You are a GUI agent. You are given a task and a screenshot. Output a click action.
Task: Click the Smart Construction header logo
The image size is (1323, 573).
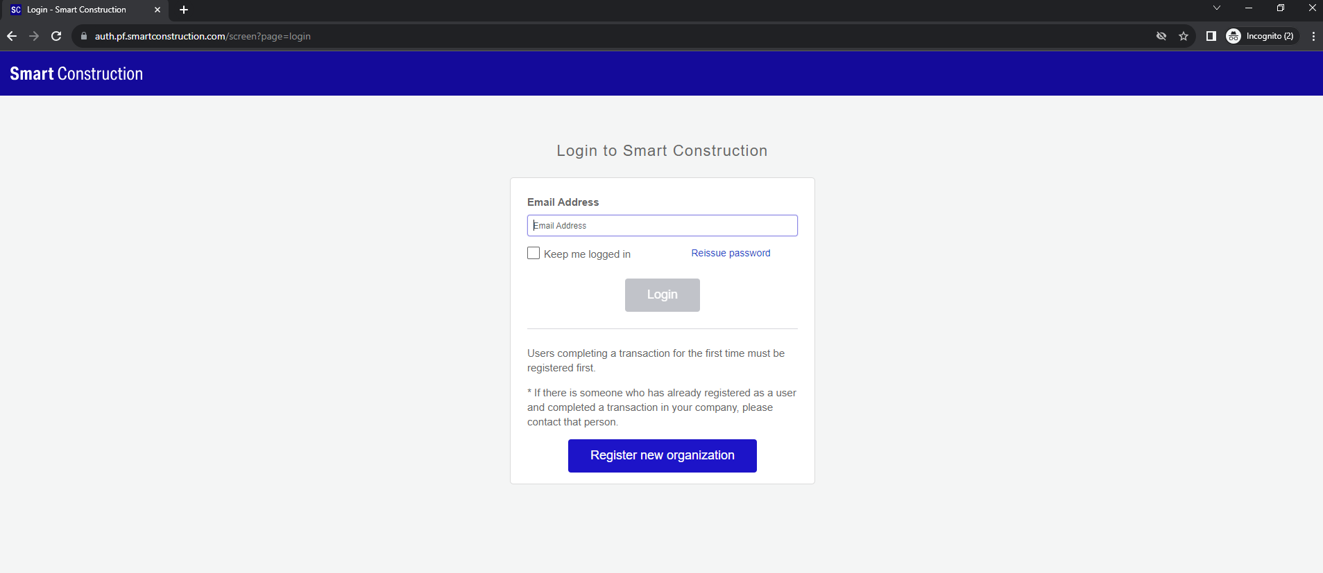(x=76, y=73)
